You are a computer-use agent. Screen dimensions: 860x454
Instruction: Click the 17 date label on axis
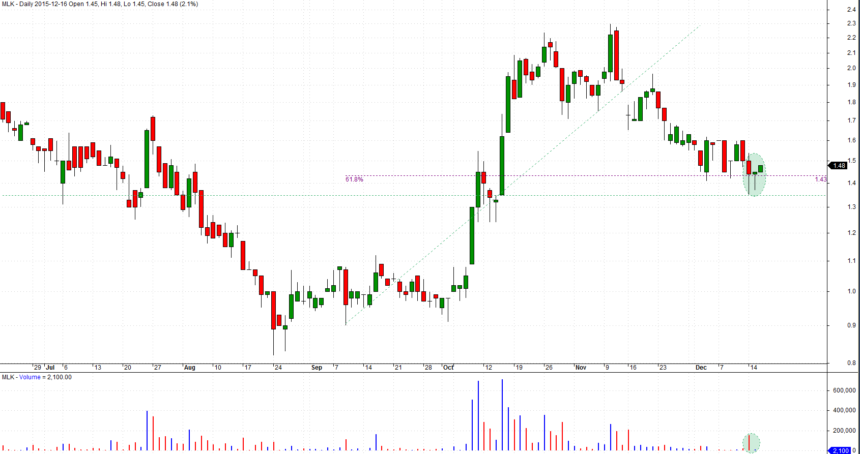248,368
